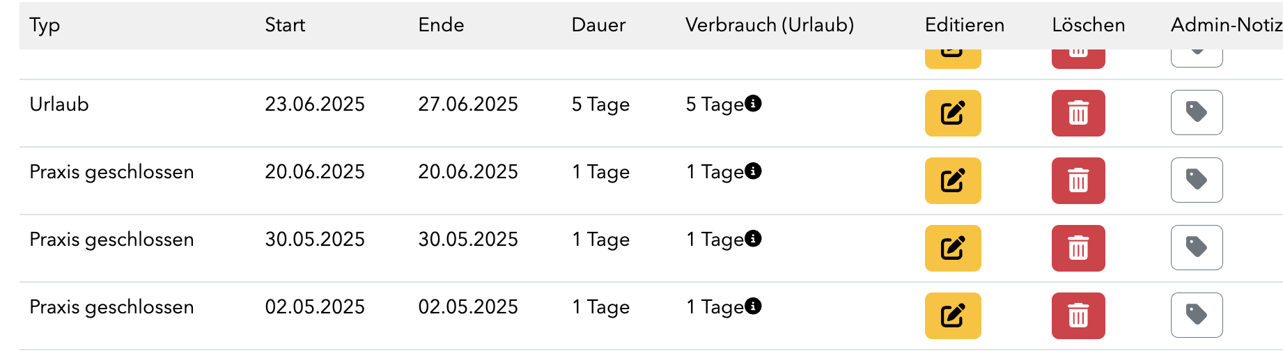
Task: Edit the Urlaub entry starting 23.06.2025
Action: click(953, 113)
